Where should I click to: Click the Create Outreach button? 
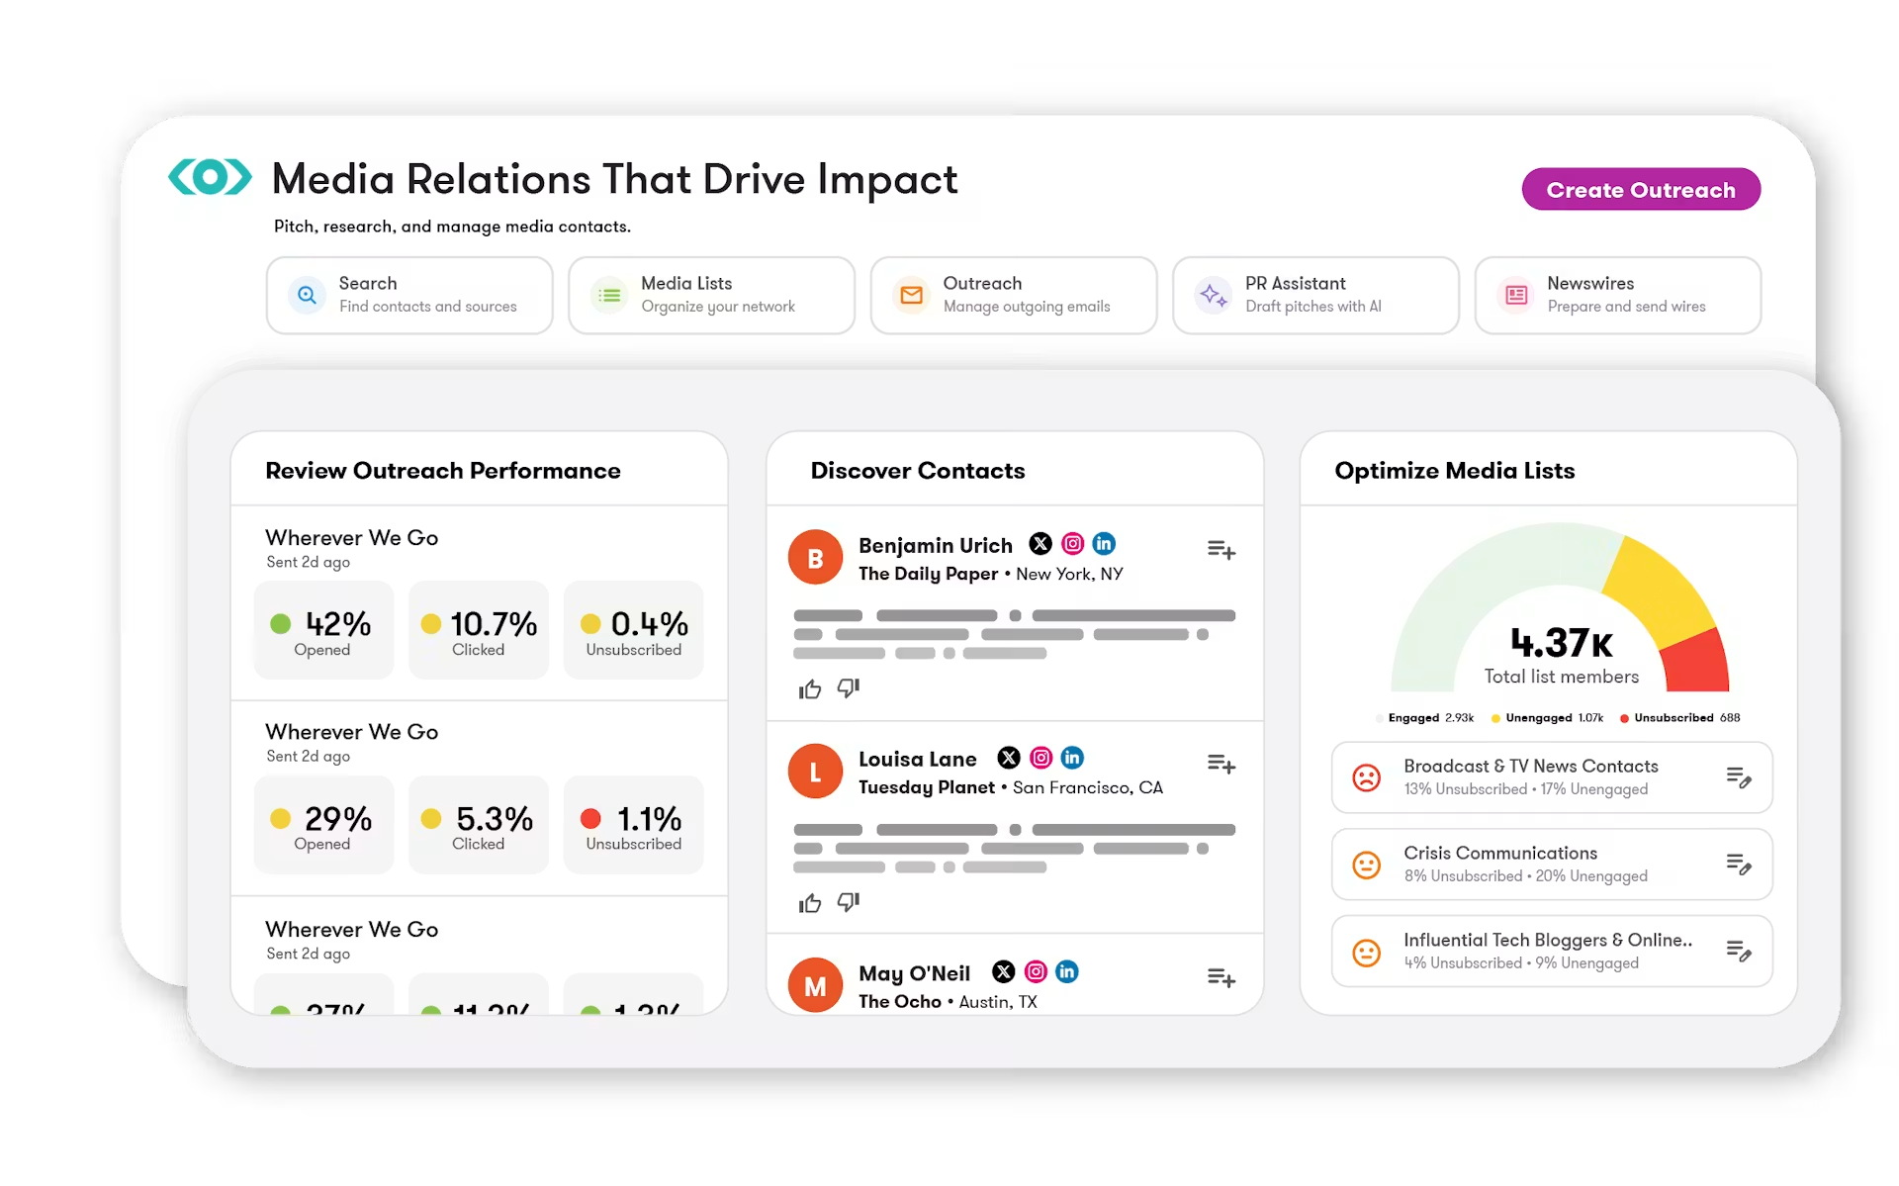click(x=1641, y=189)
